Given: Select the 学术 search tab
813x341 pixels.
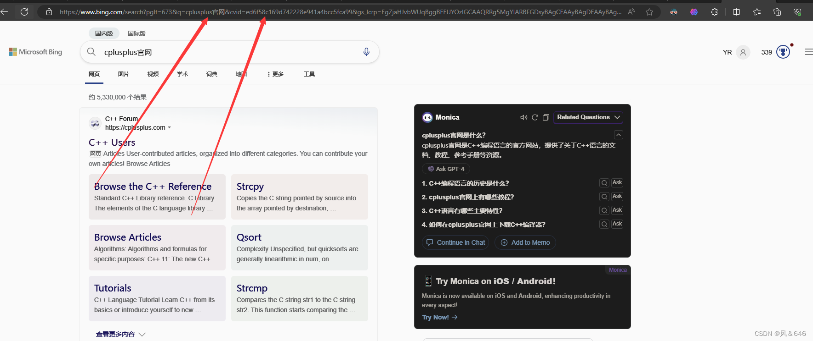Looking at the screenshot, I should click(182, 74).
